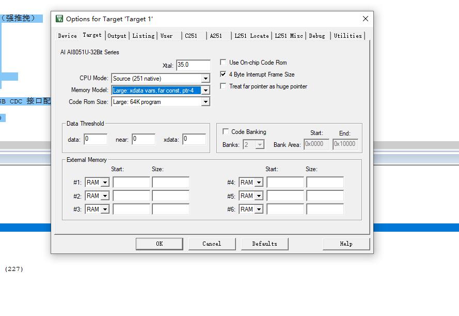
Task: Enable Treat far pointer as huge pointer
Action: click(x=223, y=86)
